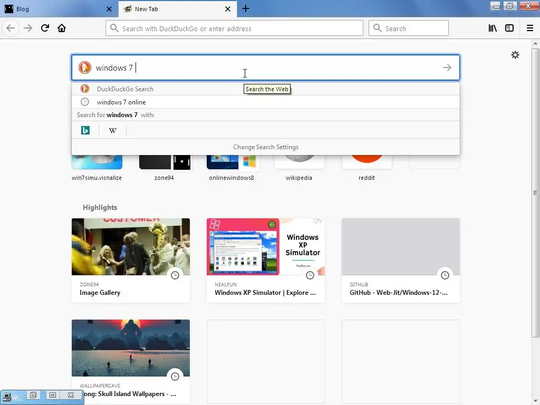Open the home page icon
The width and height of the screenshot is (540, 405).
coord(62,28)
